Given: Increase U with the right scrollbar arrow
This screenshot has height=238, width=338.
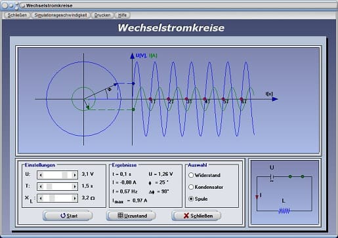Looking at the screenshot, I should [75, 175].
